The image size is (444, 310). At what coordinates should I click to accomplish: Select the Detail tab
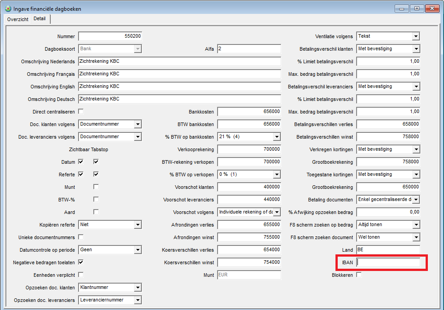(40, 19)
